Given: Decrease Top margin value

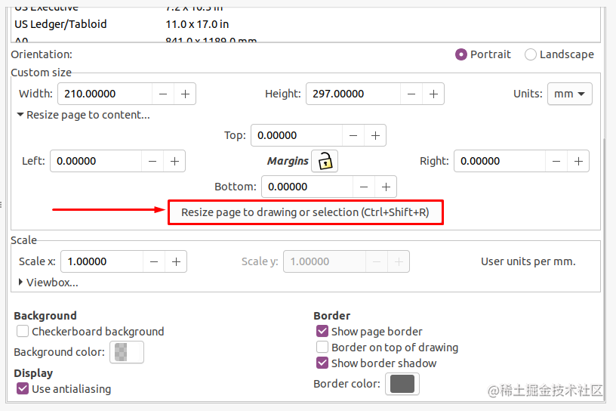Looking at the screenshot, I should [x=353, y=135].
